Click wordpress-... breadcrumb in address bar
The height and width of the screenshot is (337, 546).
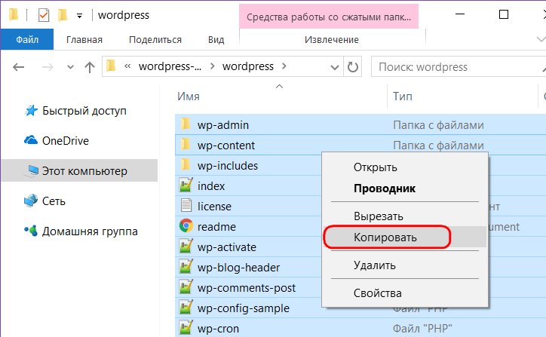(x=170, y=66)
